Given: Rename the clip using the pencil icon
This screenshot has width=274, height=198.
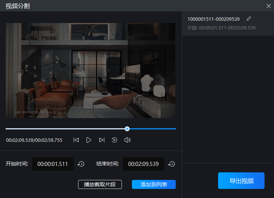Looking at the screenshot, I should point(249,18).
